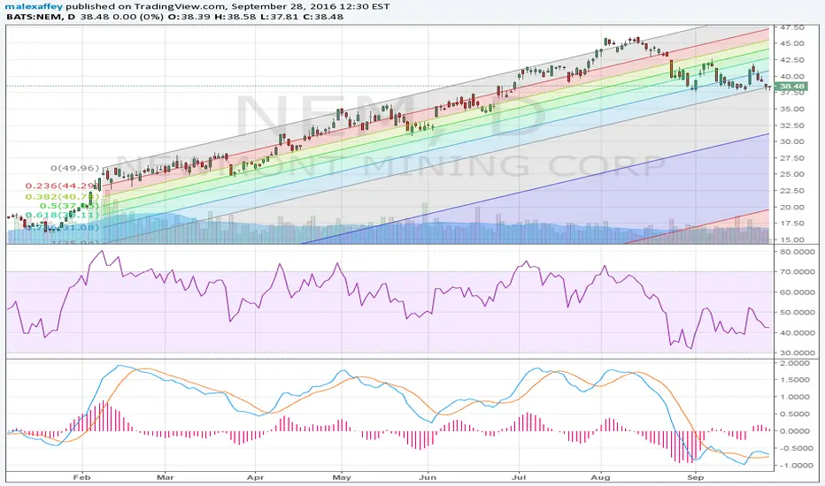Click the 47.50 price axis label

[x=792, y=27]
